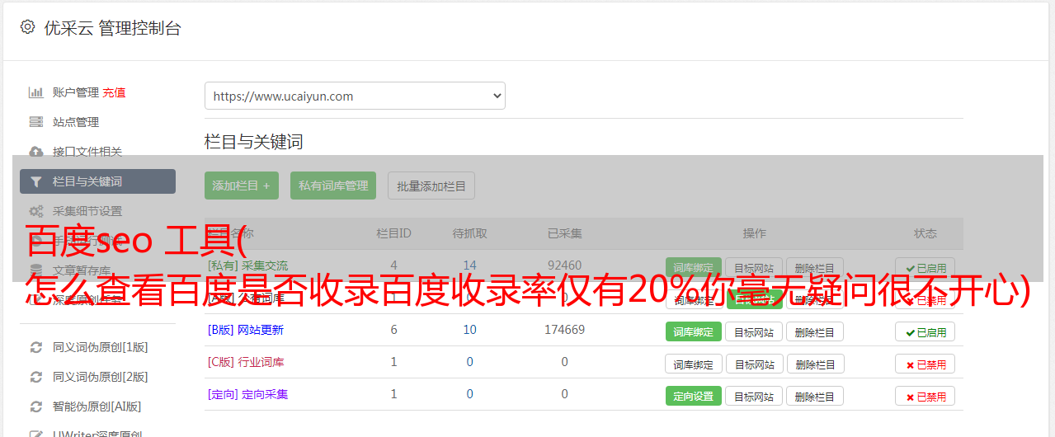1055x437 pixels.
Task: Click 删除栏目 in the 网站更新 row
Action: point(814,331)
